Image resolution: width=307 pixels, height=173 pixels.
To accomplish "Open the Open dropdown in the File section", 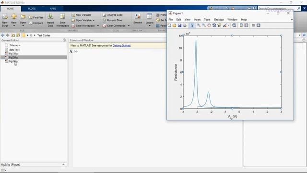I will [x=23, y=25].
